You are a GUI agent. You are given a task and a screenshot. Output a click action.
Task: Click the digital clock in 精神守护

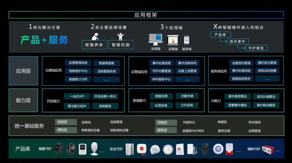[x=267, y=148]
